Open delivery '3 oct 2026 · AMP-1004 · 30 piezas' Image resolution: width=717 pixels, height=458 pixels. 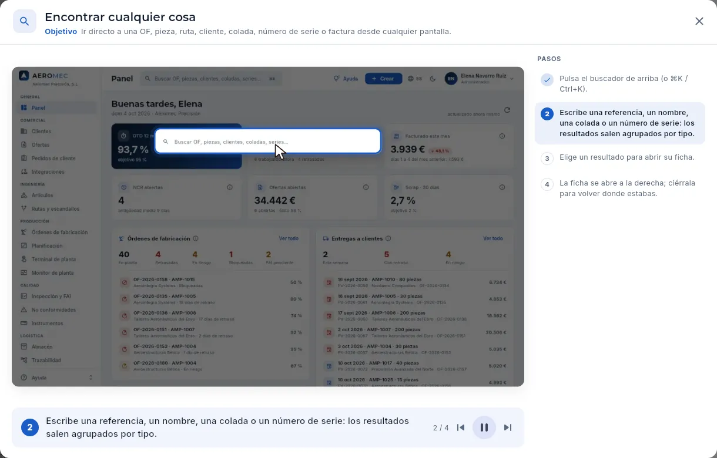(x=415, y=349)
